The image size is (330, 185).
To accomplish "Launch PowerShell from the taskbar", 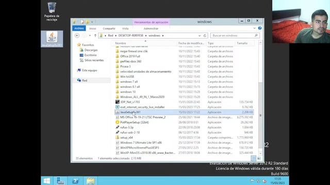I will coord(75,181).
